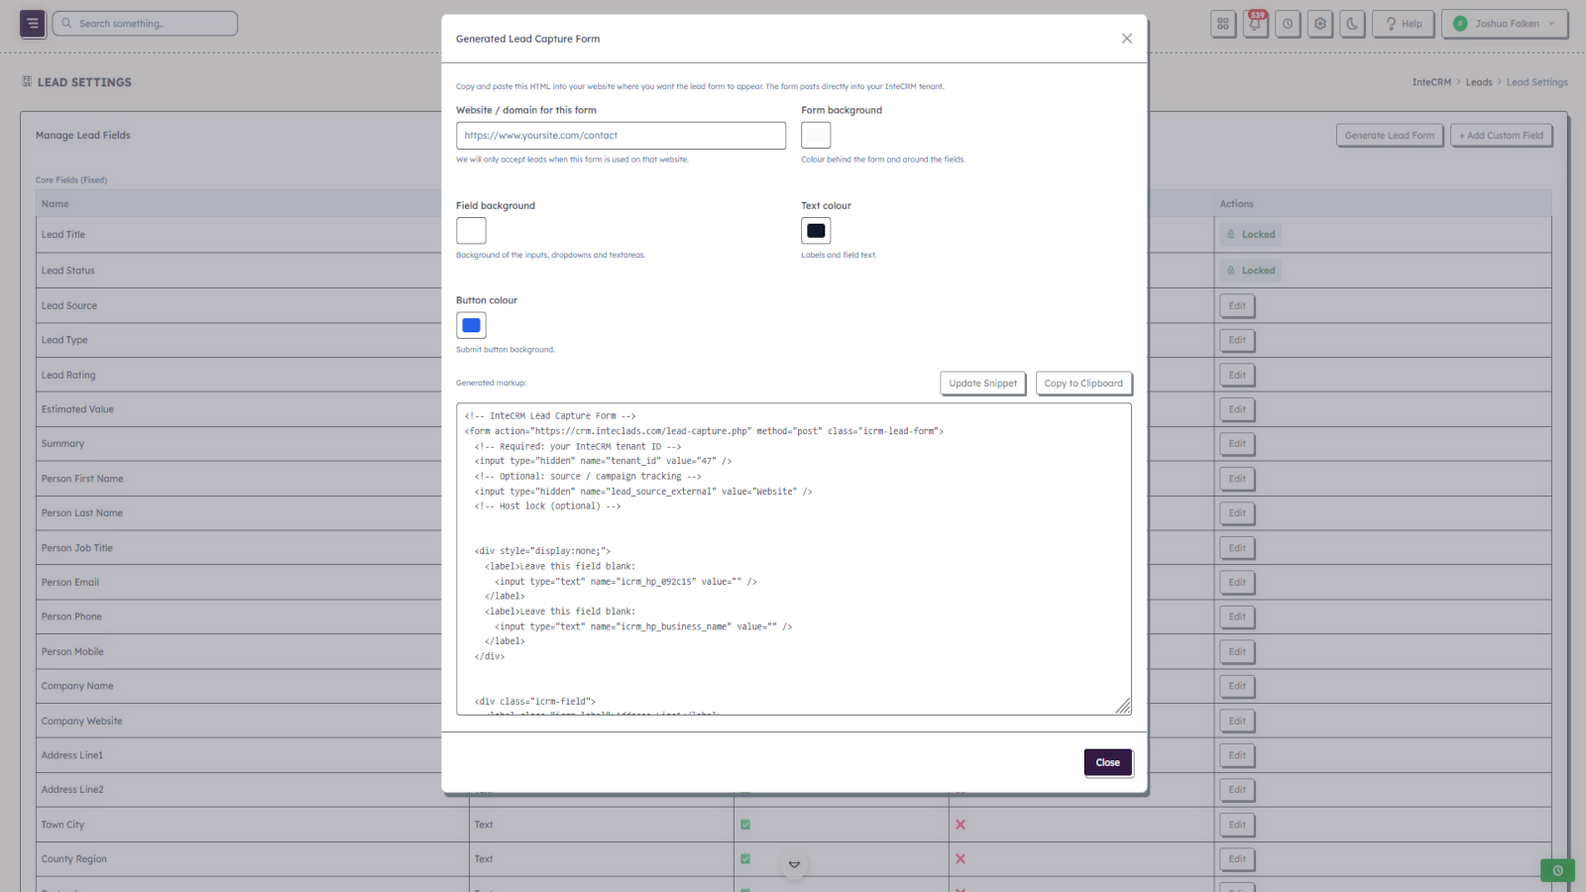Open Lead Settings in the breadcrumb trail
The width and height of the screenshot is (1586, 892).
coord(1537,82)
